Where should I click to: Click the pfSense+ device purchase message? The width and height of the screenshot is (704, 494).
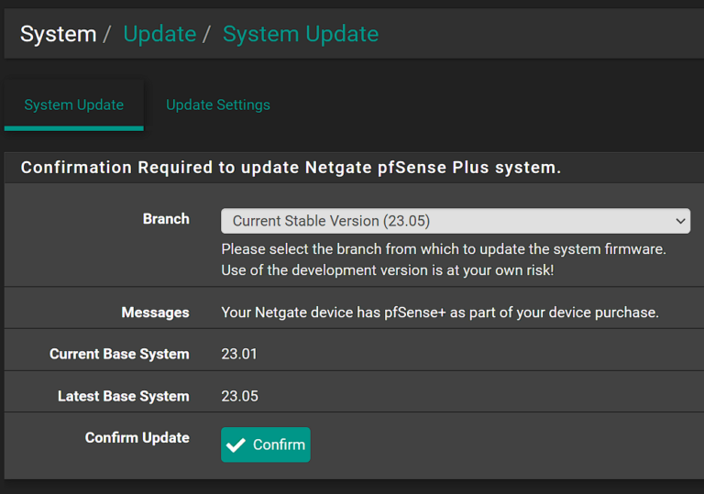(x=439, y=313)
